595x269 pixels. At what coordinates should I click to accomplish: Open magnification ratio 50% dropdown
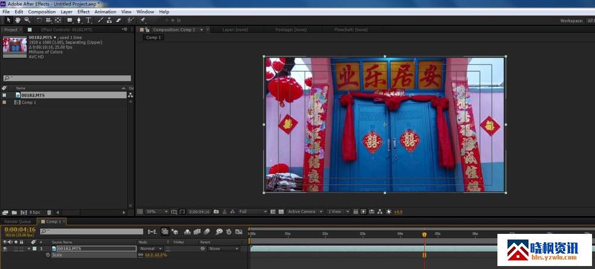[157, 212]
